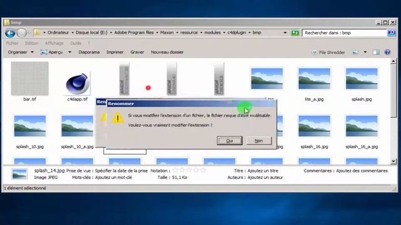Click the star rating in the details pane

pyautogui.click(x=189, y=170)
